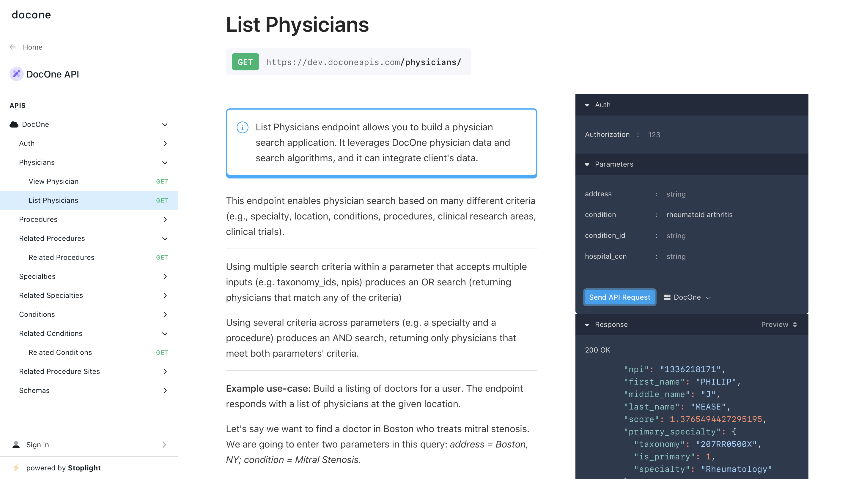The height and width of the screenshot is (479, 856).
Task: Collapse the Response section
Action: point(587,325)
